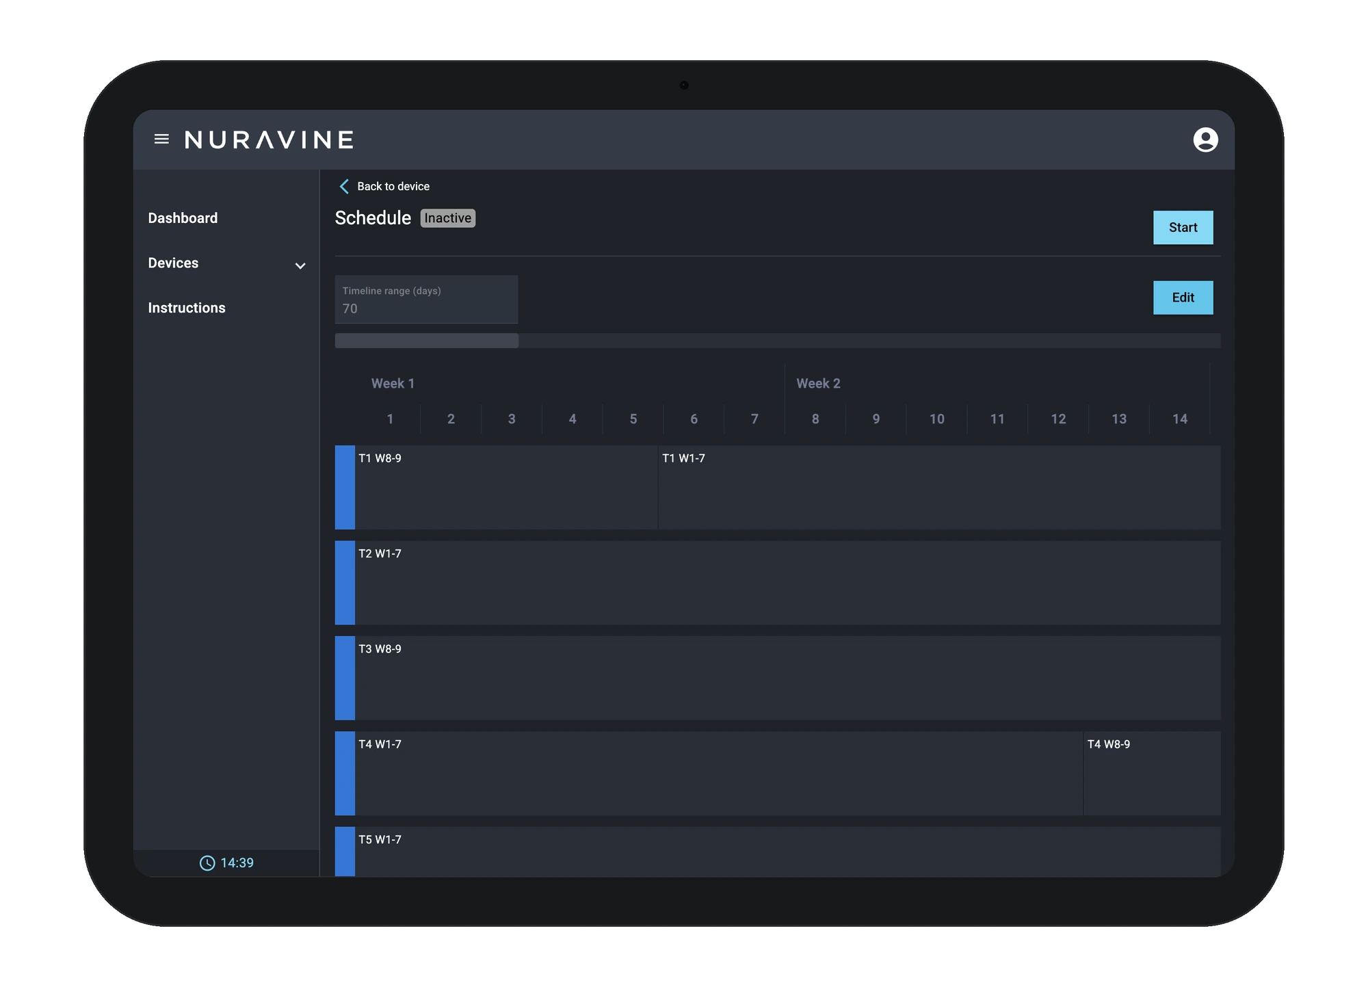Select the T4 W1-7 schedule block
The height and width of the screenshot is (987, 1368).
tap(719, 774)
